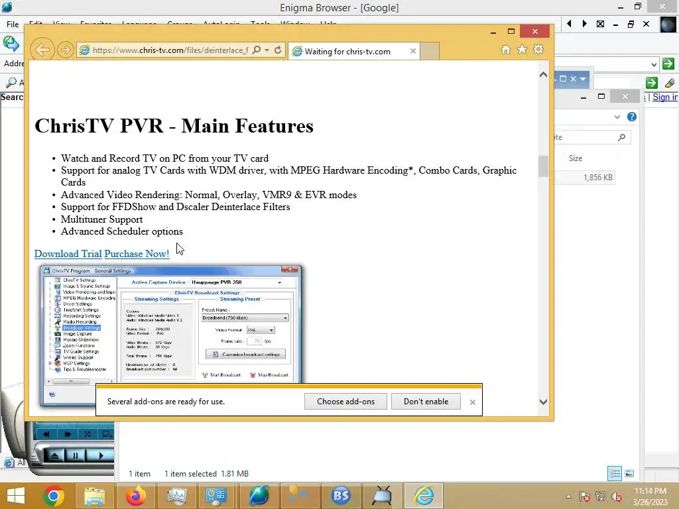
Task: Click the blue child window dropdown arrow
Action: [583, 79]
